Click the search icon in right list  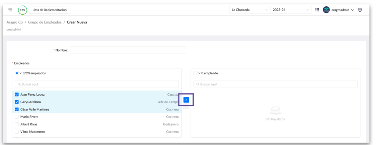(198, 84)
